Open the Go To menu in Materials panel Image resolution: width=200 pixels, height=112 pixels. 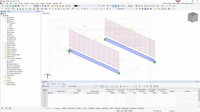[44, 84]
